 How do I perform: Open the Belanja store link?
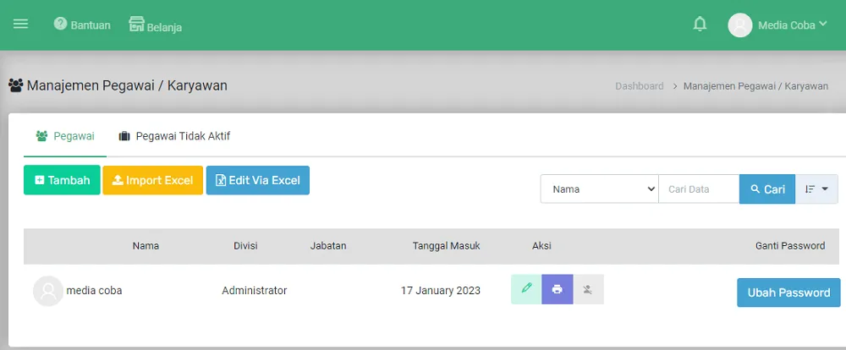156,25
